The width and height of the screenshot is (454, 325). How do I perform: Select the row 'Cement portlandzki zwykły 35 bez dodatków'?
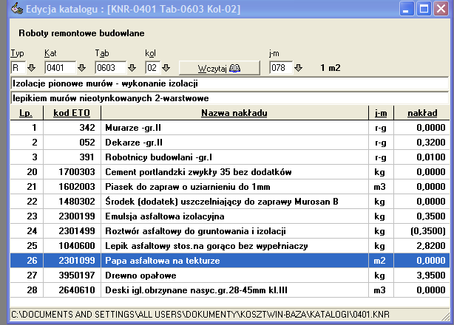230,172
